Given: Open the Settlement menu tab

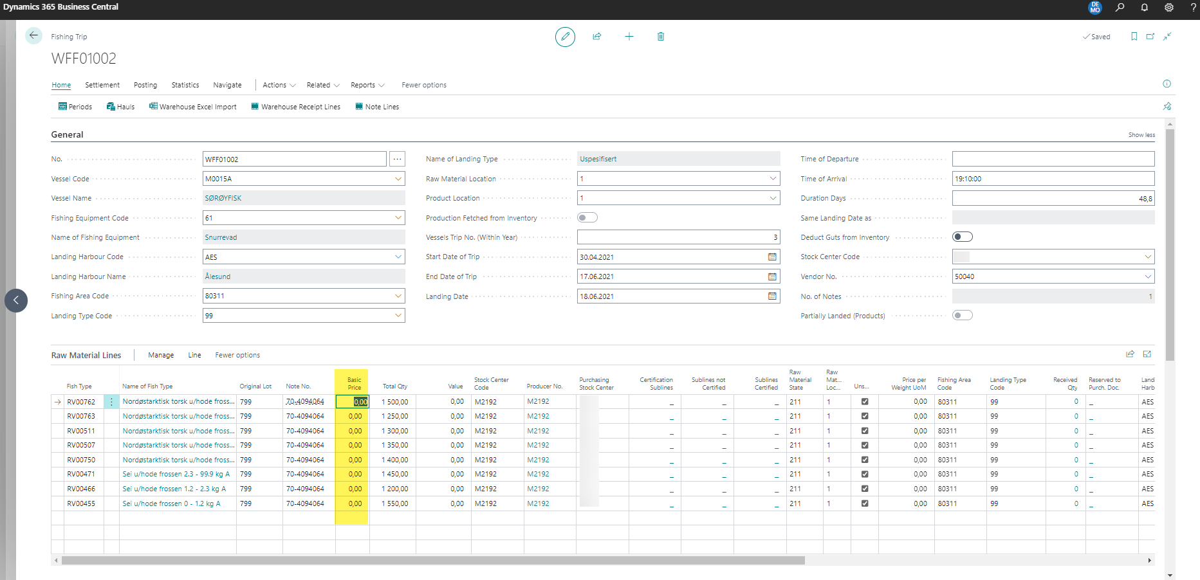Looking at the screenshot, I should (x=102, y=85).
